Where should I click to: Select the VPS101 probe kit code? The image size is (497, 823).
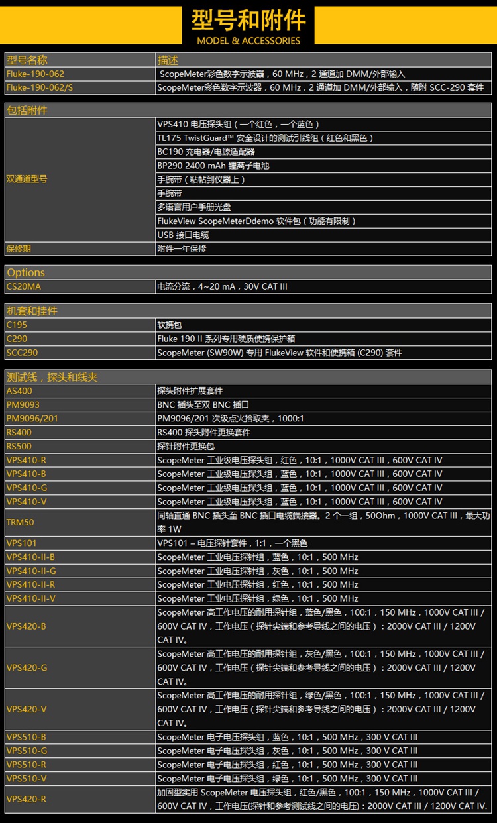click(x=21, y=543)
